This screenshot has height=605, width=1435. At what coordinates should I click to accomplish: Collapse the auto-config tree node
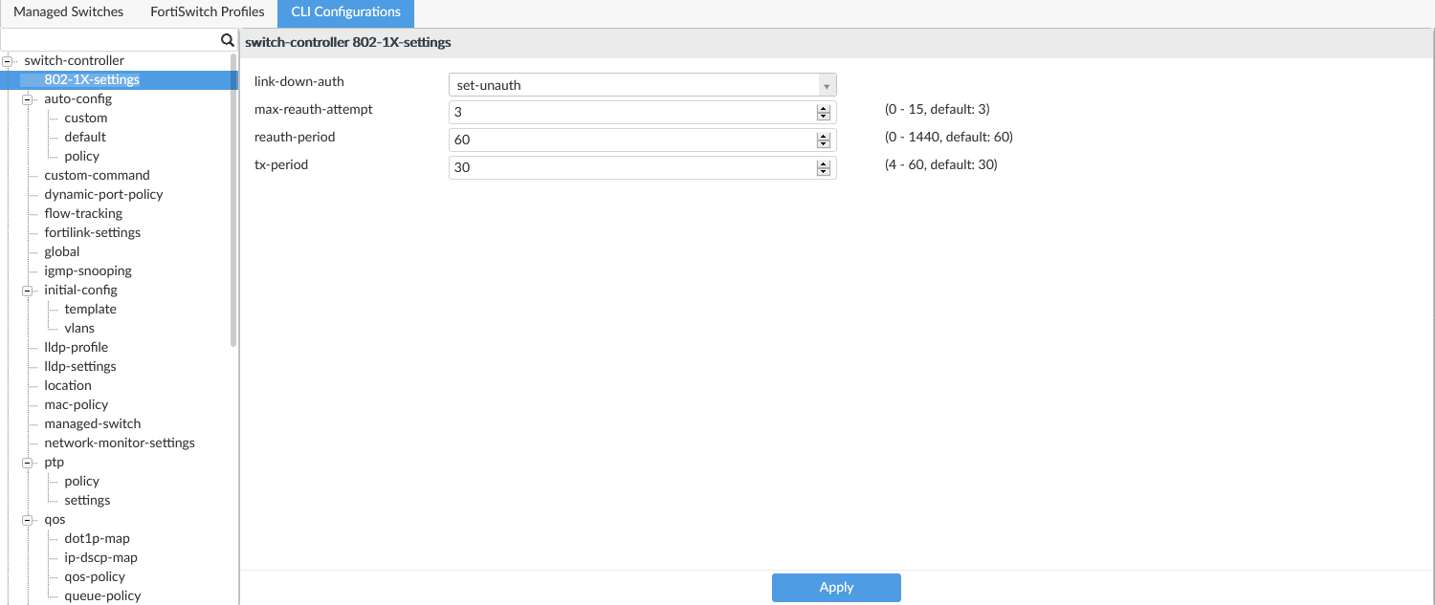pyautogui.click(x=28, y=99)
